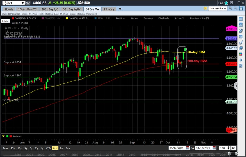
Task: Toggle Orders display
Action: (135, 18)
